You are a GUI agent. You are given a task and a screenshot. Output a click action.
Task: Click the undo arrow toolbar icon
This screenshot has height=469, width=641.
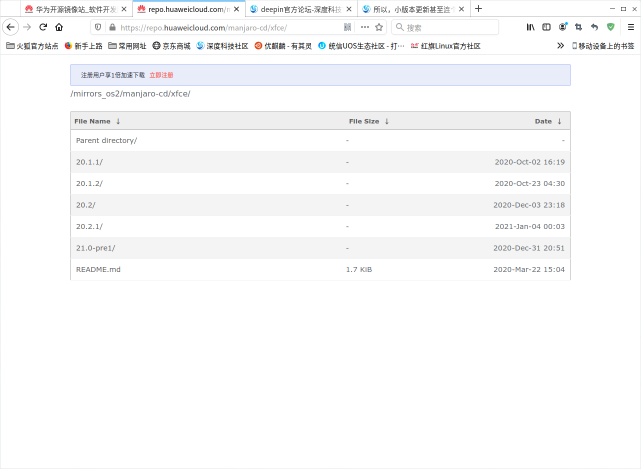pyautogui.click(x=594, y=27)
